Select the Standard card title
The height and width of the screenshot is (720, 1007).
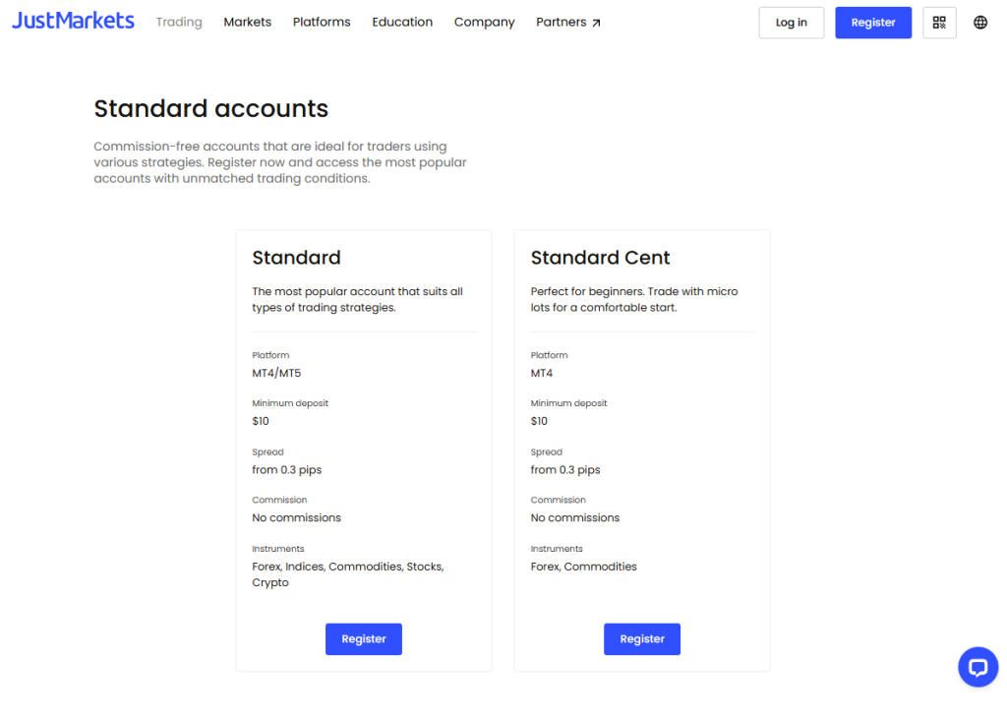pyautogui.click(x=296, y=258)
